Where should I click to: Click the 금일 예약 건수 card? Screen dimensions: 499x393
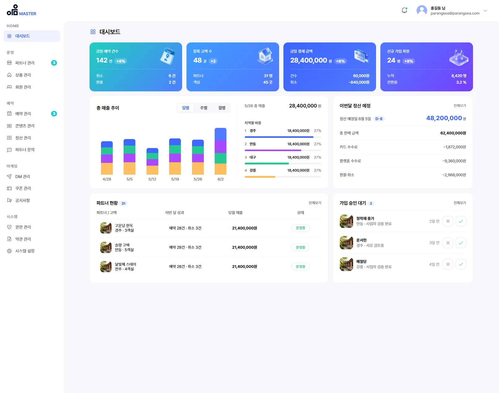(x=136, y=67)
